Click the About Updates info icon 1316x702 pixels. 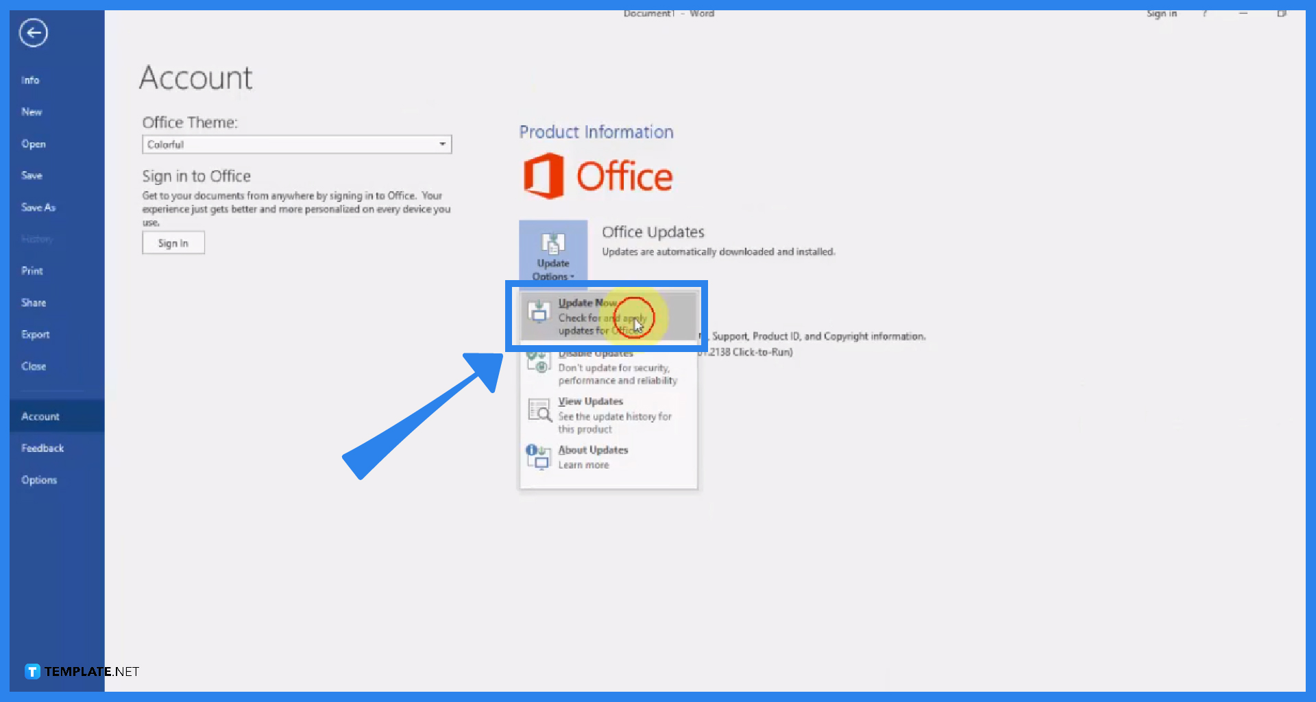[538, 457]
